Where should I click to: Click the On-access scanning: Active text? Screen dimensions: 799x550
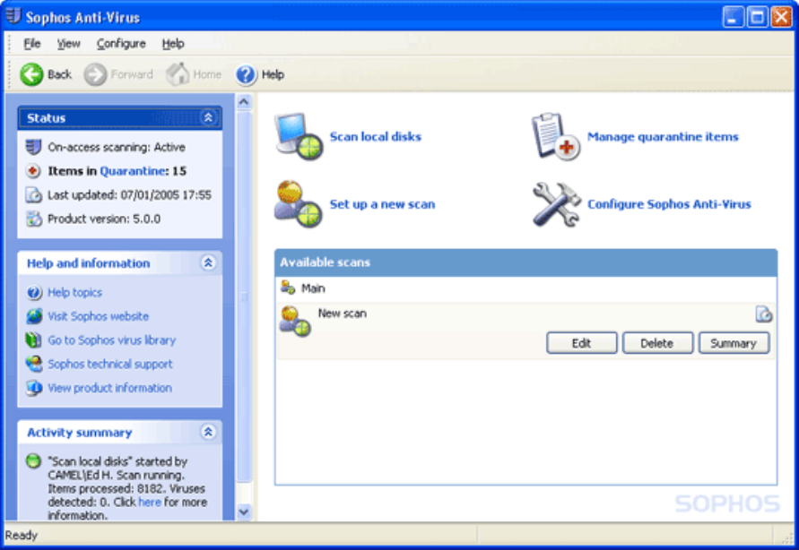pos(117,147)
